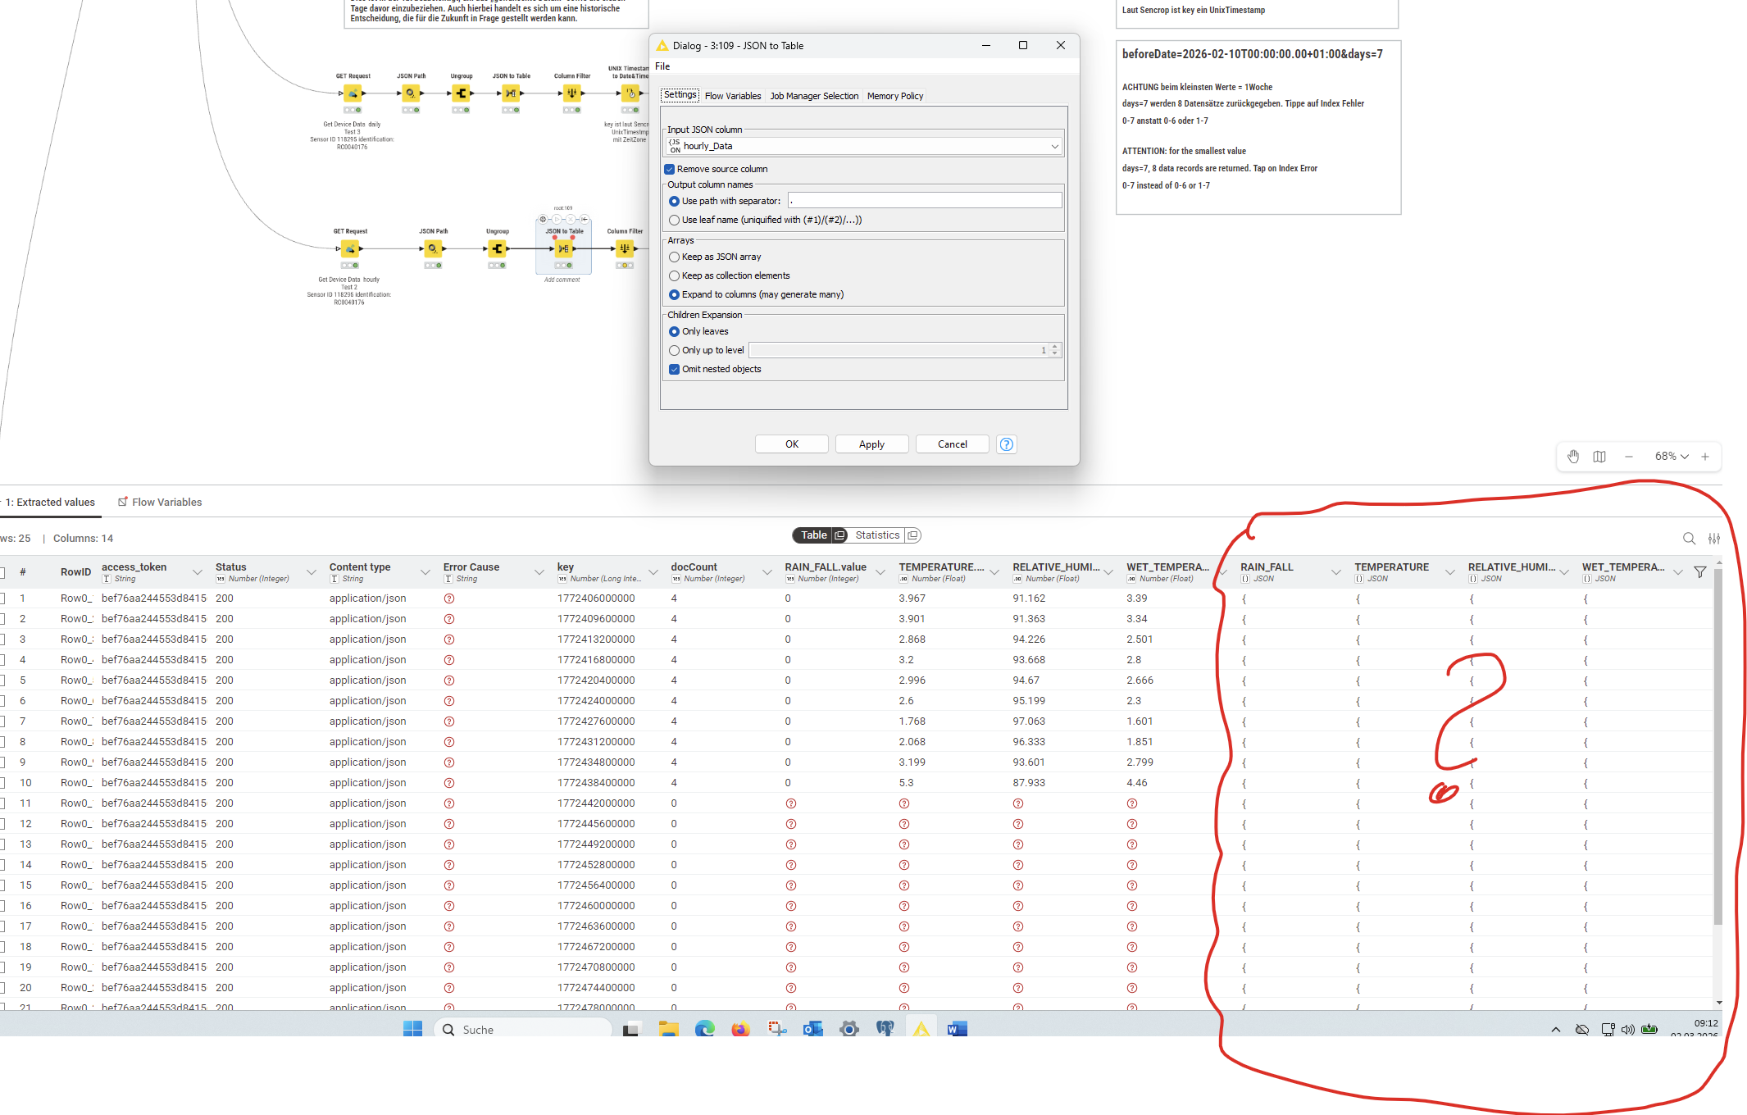Open KNIME from the Windows taskbar
1747x1115 pixels.
[921, 1029]
